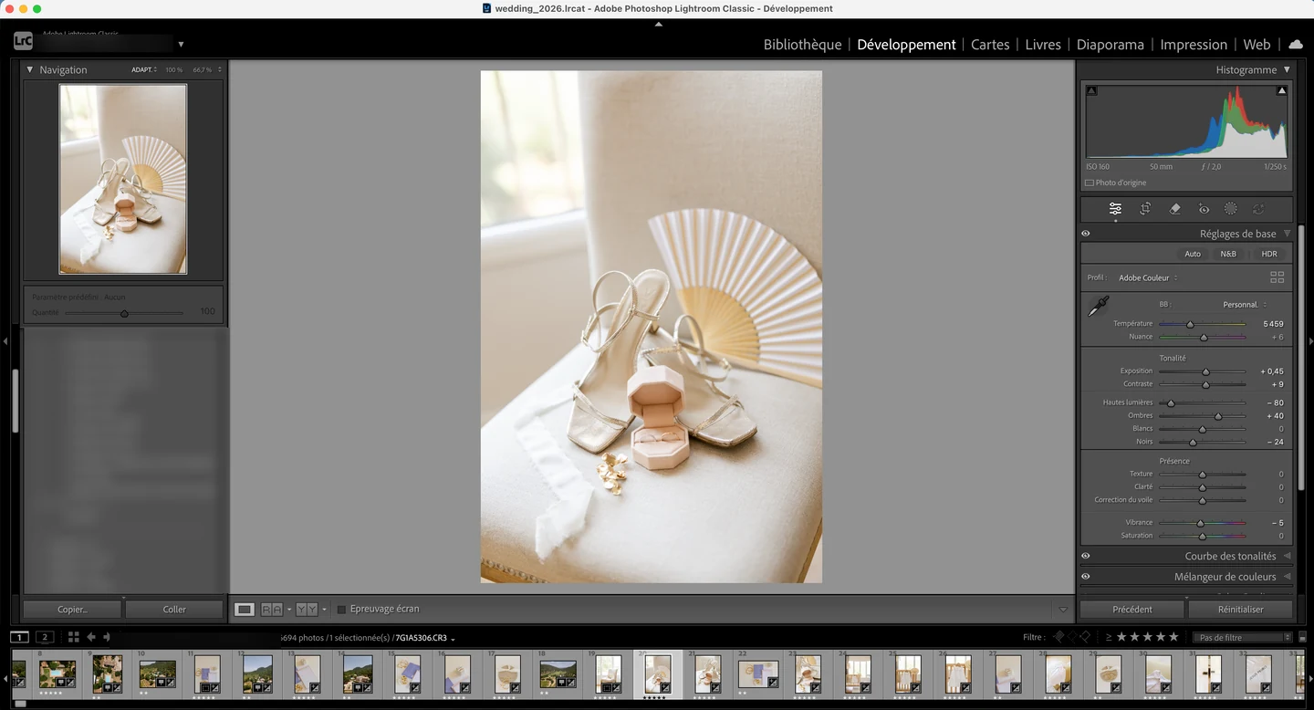
Task: Switch to the Développement module
Action: (x=906, y=44)
